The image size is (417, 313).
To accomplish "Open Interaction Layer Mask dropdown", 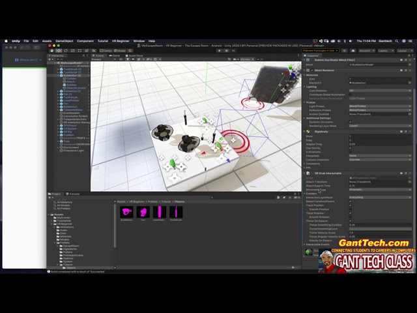I will click(x=380, y=198).
